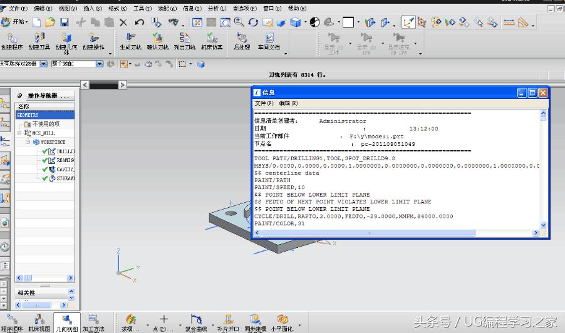Screen dimensions: 565x333
Task: Click the Save floppy disk icon
Action: 64,22
